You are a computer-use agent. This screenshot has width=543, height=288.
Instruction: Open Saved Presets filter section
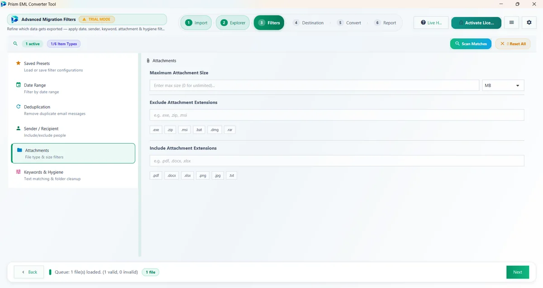point(73,66)
